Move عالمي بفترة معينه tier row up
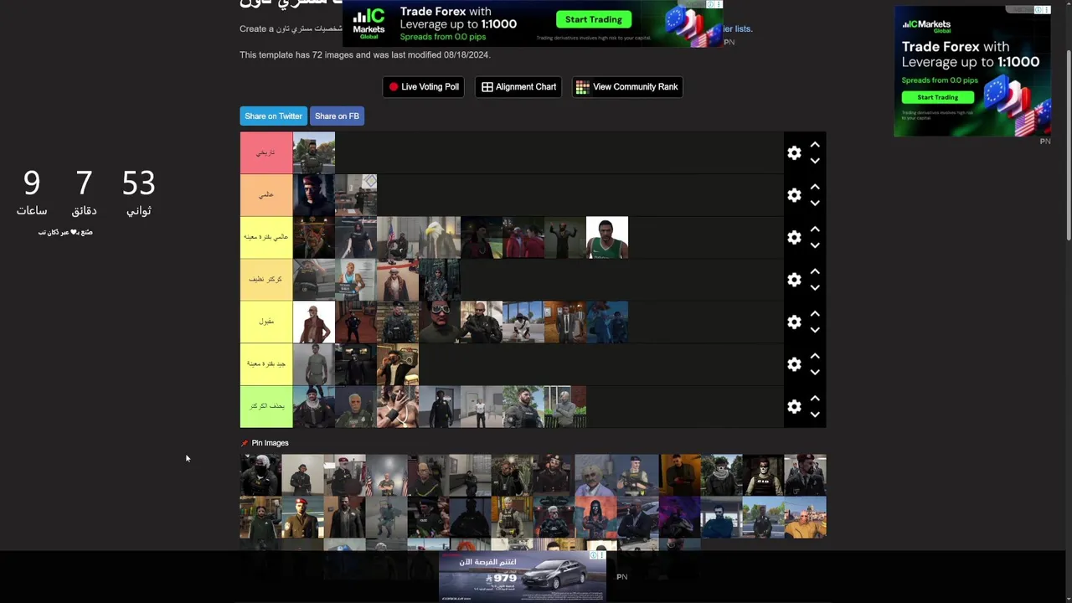 815,229
